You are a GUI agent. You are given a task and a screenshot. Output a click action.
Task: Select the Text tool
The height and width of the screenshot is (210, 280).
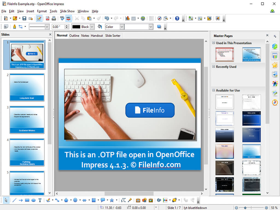click(x=40, y=200)
